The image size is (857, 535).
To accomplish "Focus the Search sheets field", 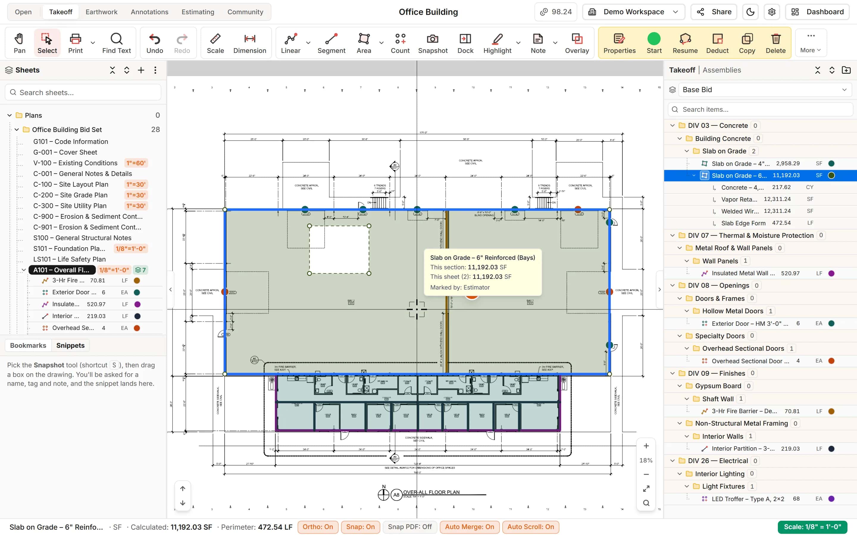I will 83,92.
